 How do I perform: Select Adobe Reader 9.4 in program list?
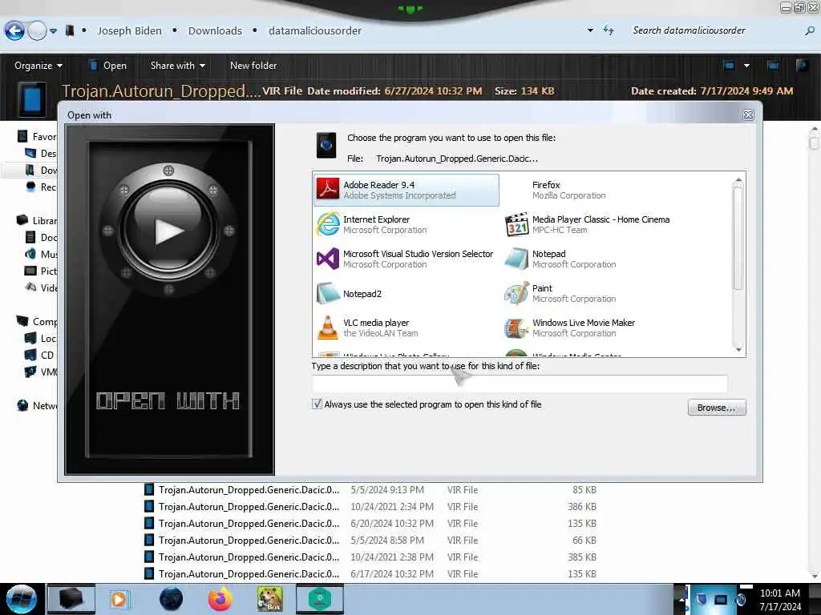pyautogui.click(x=406, y=190)
